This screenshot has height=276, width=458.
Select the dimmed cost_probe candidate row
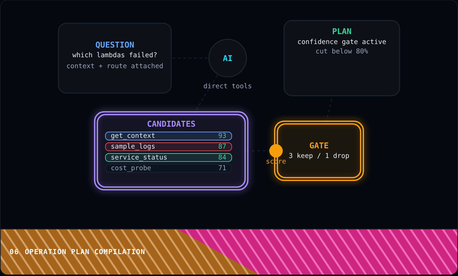[168, 168]
